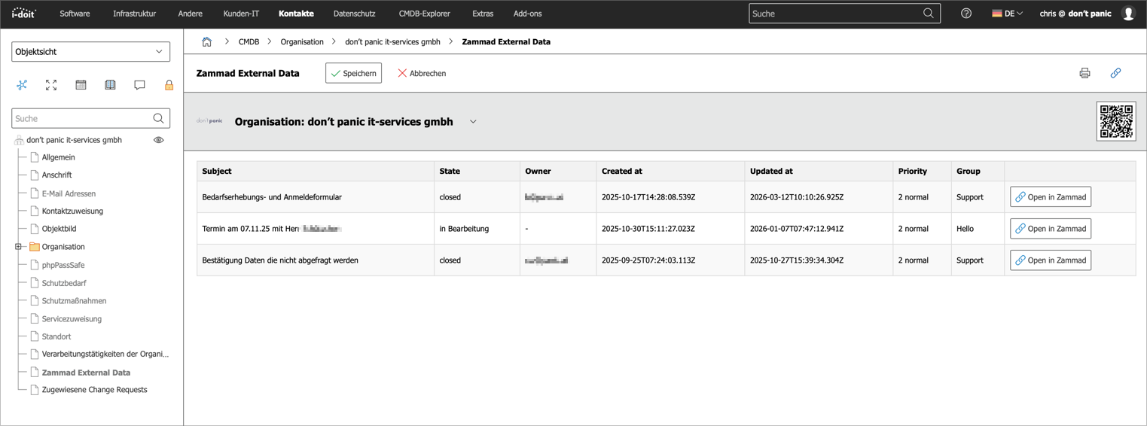Click the Speichern button
The width and height of the screenshot is (1147, 426).
(353, 73)
